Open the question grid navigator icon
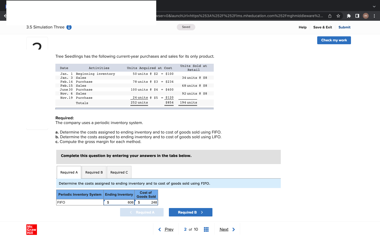 click(206, 229)
